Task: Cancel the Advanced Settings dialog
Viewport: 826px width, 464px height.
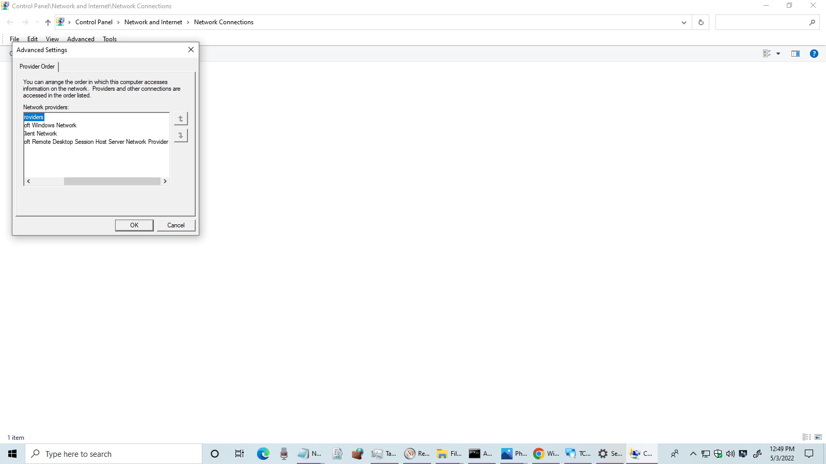Action: point(176,225)
